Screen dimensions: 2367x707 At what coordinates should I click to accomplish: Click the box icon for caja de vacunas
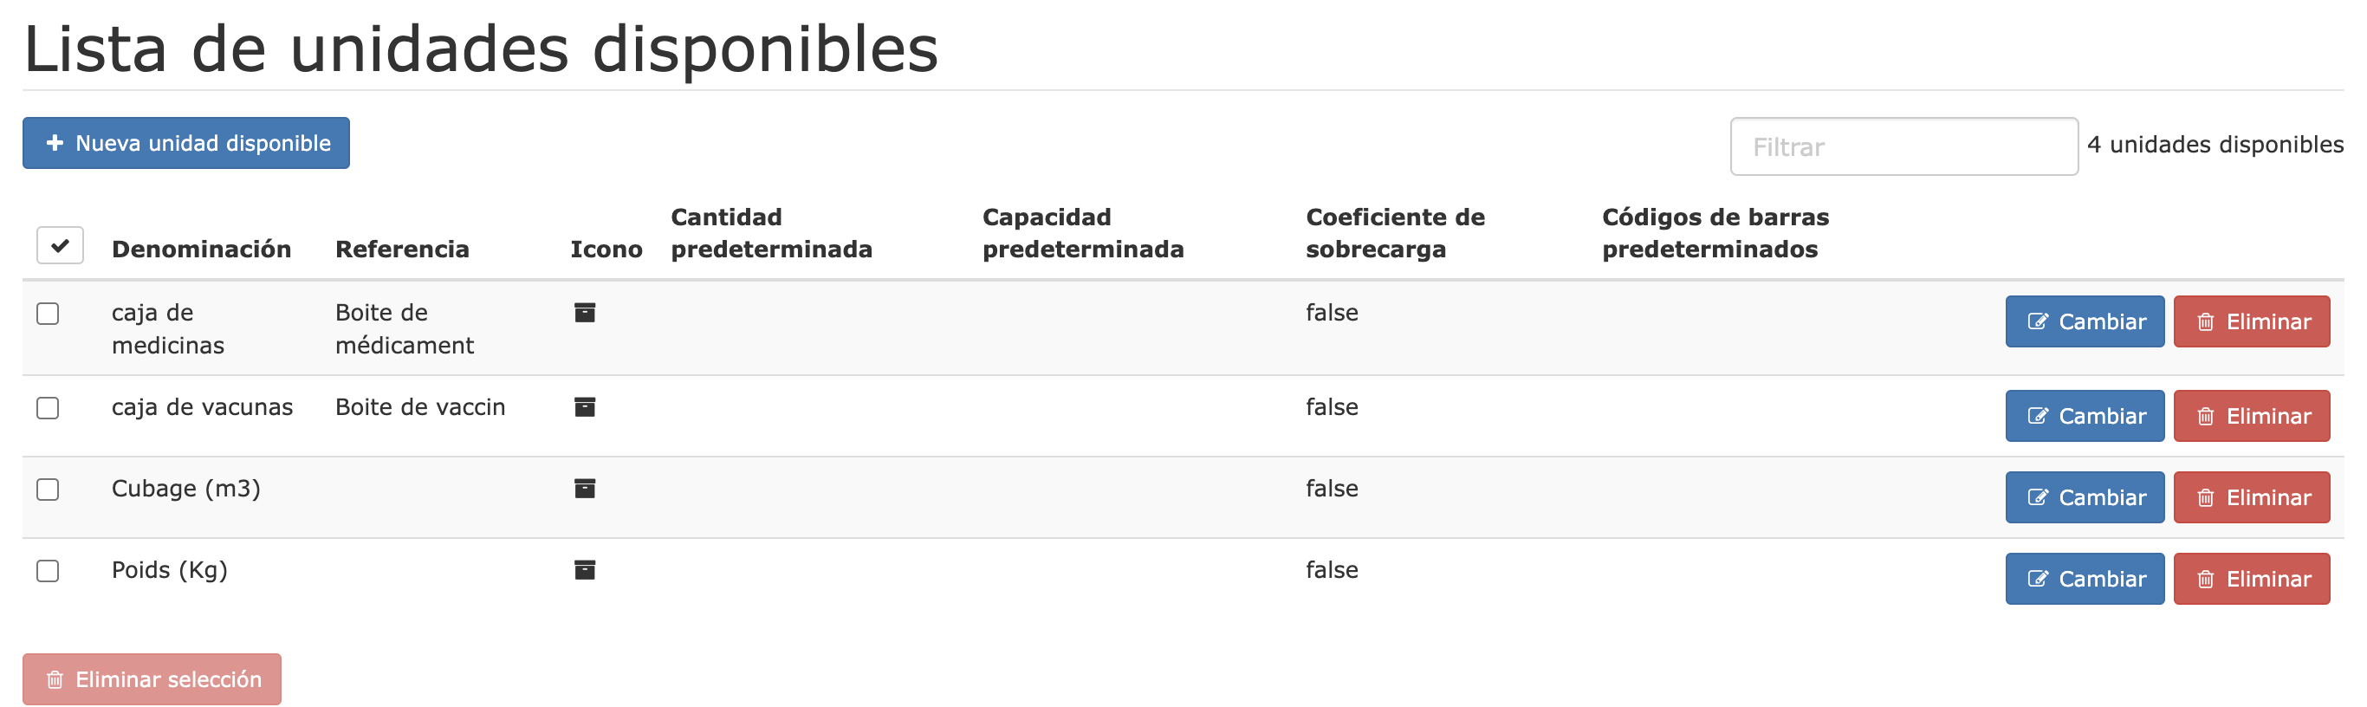(x=585, y=407)
